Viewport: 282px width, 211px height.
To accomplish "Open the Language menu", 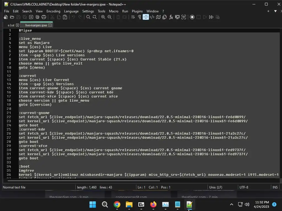I will coord(71,11).
